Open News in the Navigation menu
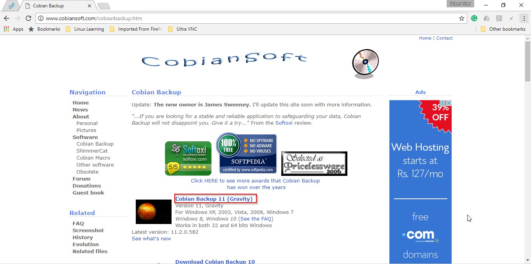 (x=80, y=110)
